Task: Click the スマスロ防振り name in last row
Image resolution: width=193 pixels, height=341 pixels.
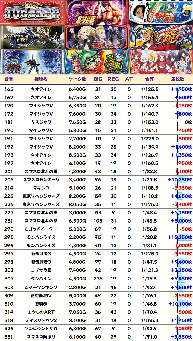Action: click(x=41, y=337)
